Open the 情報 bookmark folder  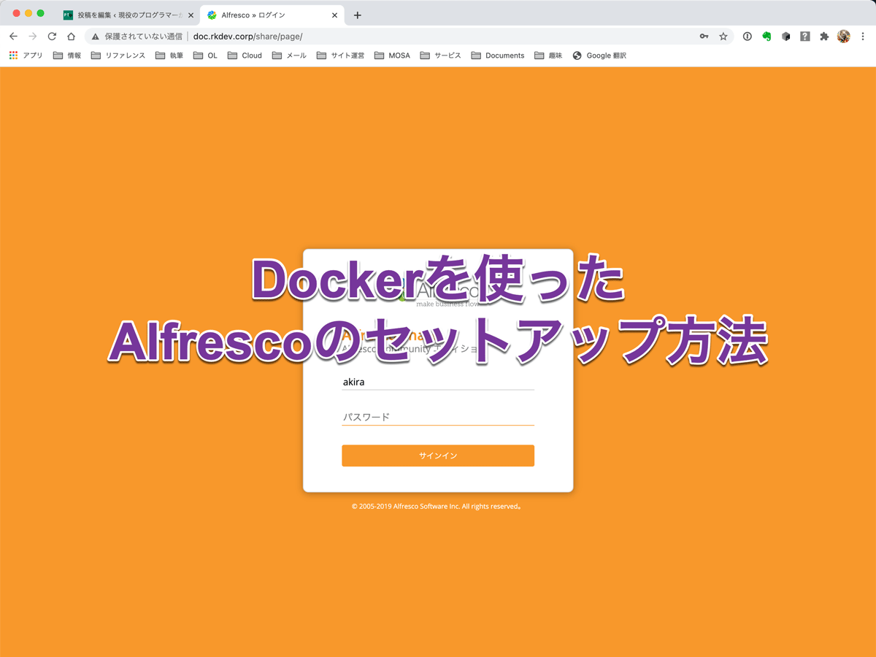point(67,55)
